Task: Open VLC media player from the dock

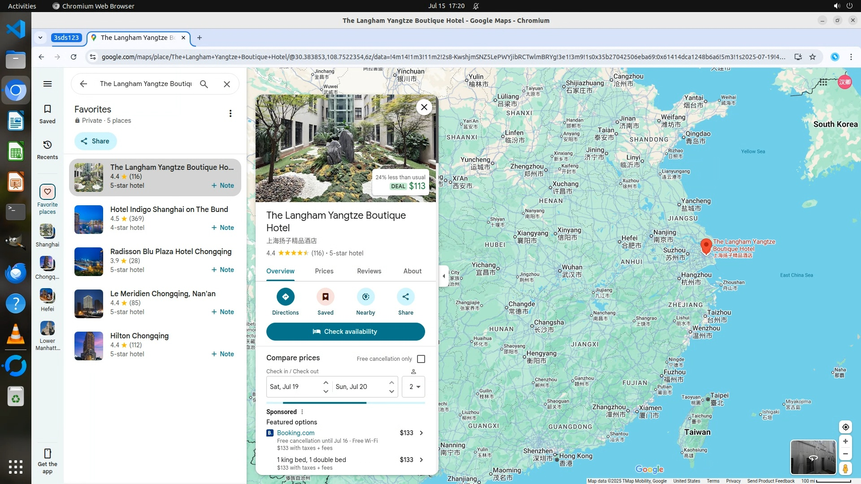Action: (x=16, y=335)
